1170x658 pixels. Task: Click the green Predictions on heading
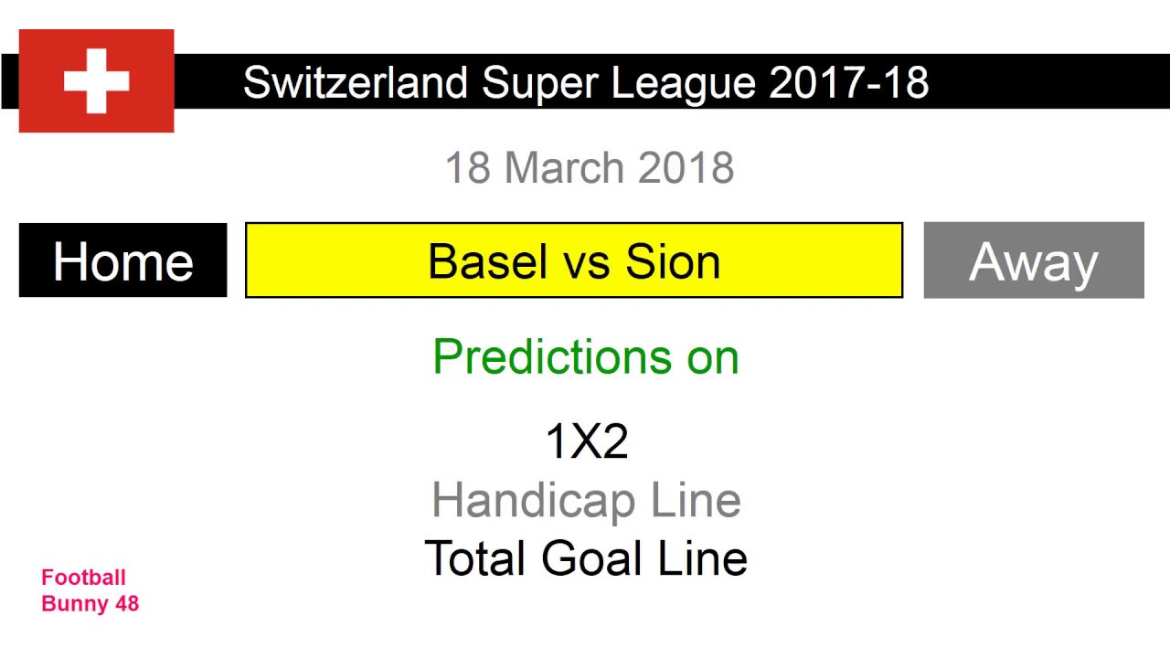(586, 356)
